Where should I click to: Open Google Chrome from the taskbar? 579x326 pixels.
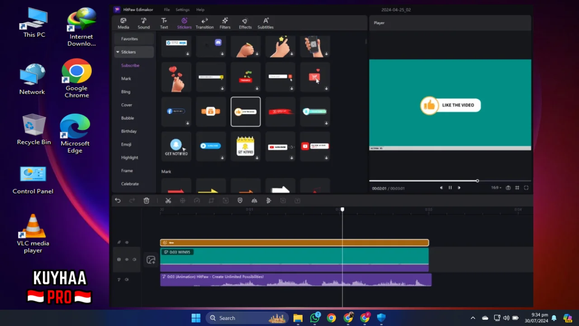point(332,318)
